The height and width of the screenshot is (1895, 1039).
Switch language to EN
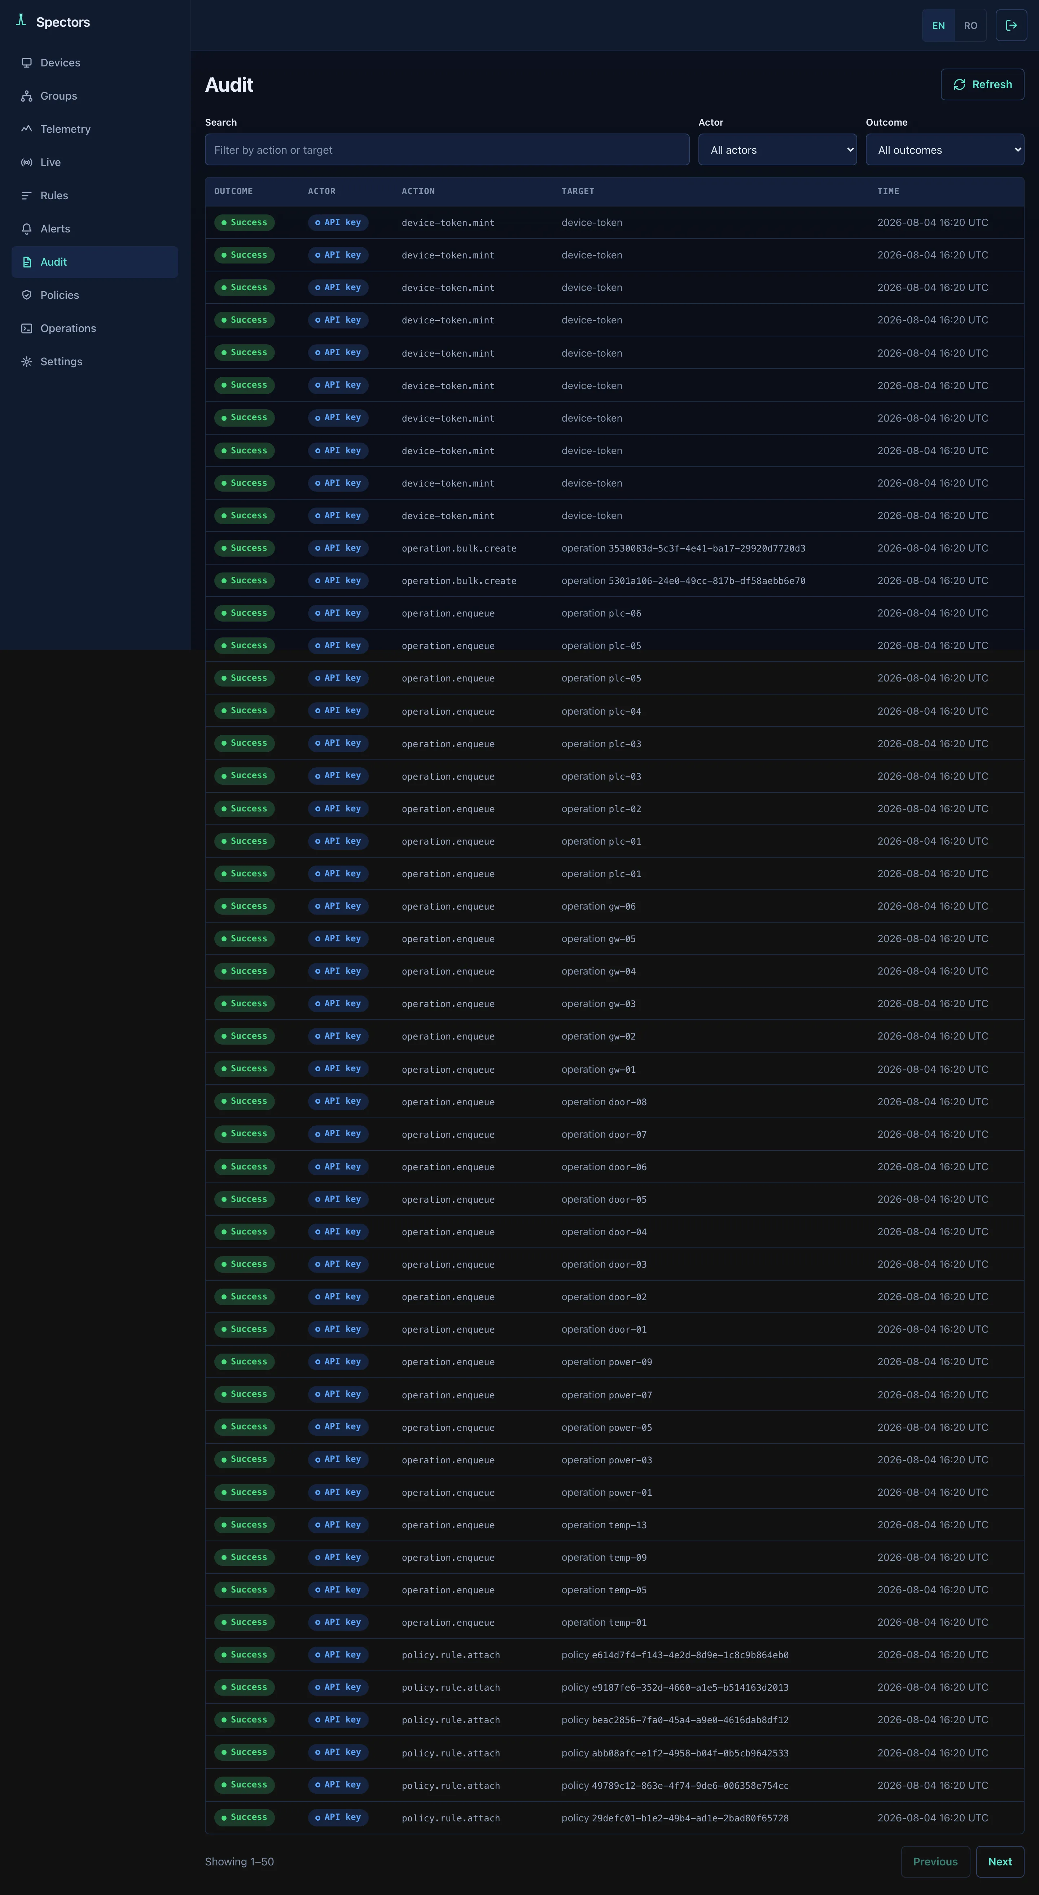tap(938, 25)
